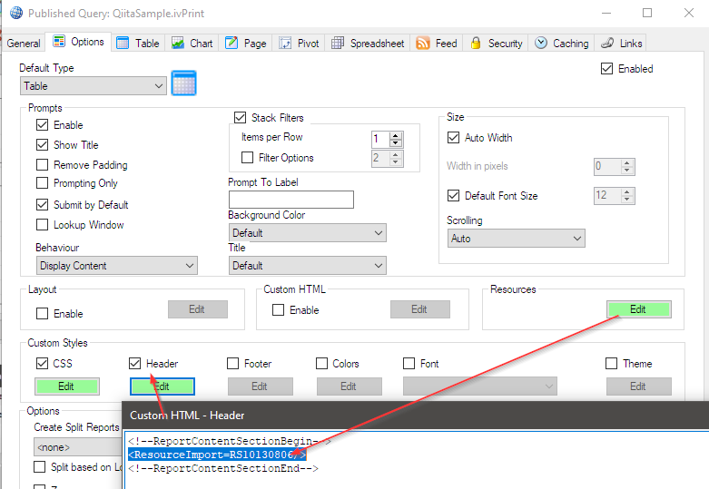Click the Spreadsheet tab grid icon

point(338,44)
